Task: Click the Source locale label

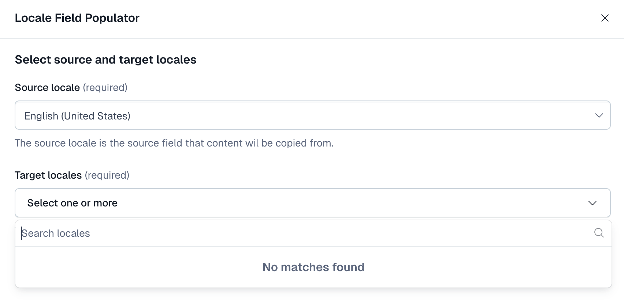Action: pos(47,88)
